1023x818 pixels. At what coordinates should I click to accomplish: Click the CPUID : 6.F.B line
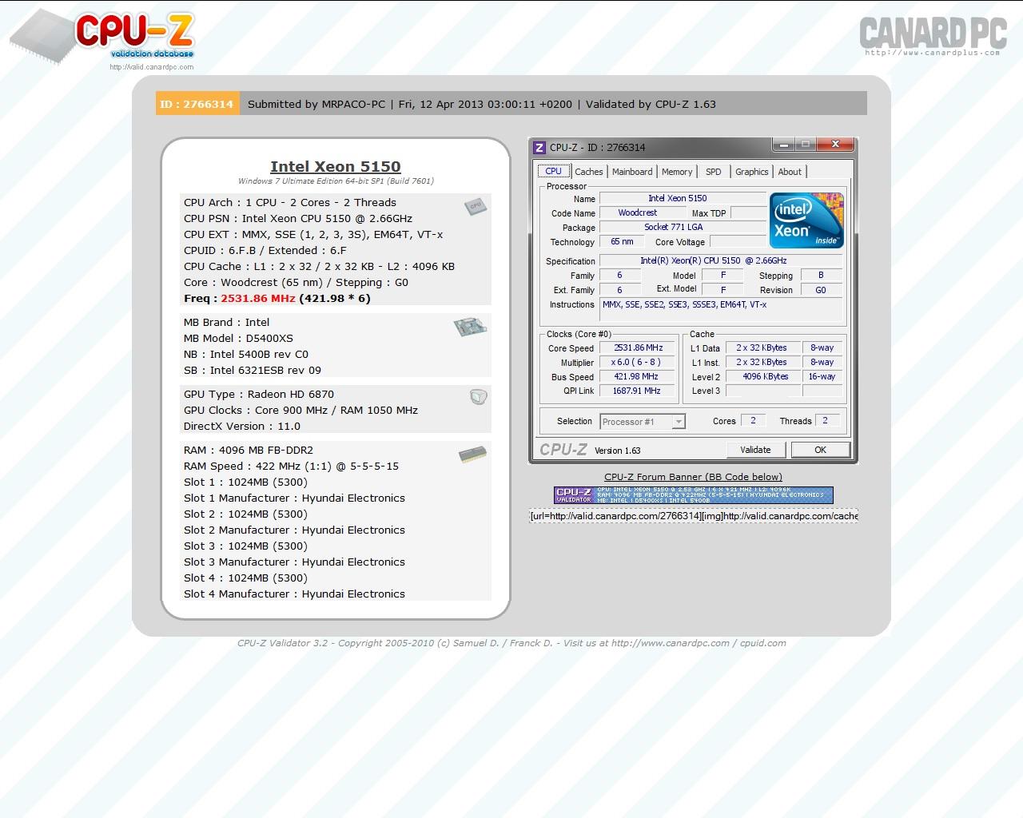coord(265,250)
